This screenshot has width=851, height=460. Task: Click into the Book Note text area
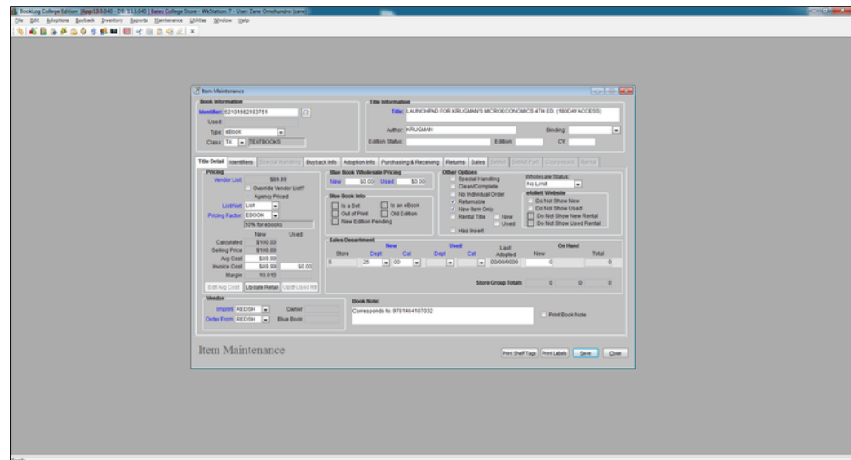(442, 316)
